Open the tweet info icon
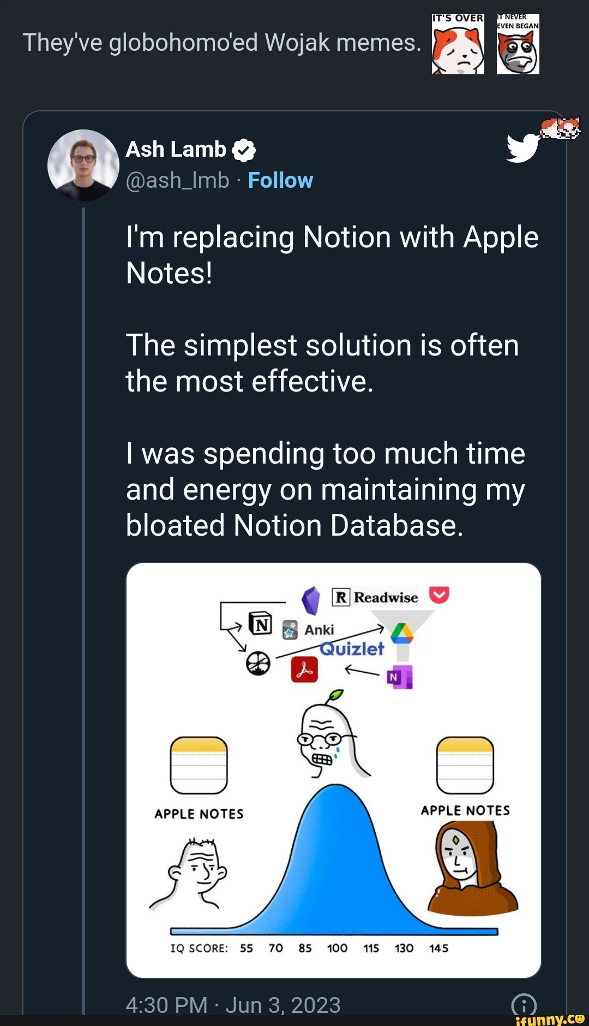This screenshot has width=589, height=1026. (524, 1005)
